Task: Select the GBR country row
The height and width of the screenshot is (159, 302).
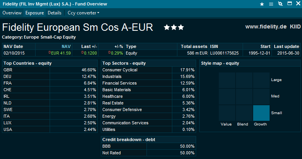Action: [50, 70]
